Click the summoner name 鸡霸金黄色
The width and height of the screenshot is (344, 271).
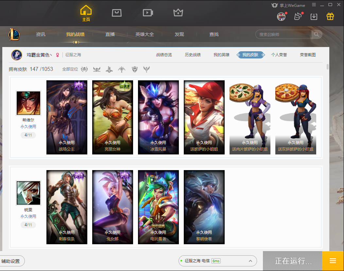pos(40,55)
